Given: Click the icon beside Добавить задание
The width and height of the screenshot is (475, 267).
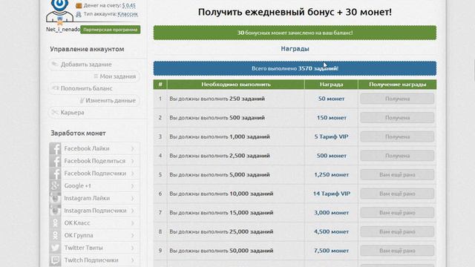Looking at the screenshot, I should click(x=55, y=65).
